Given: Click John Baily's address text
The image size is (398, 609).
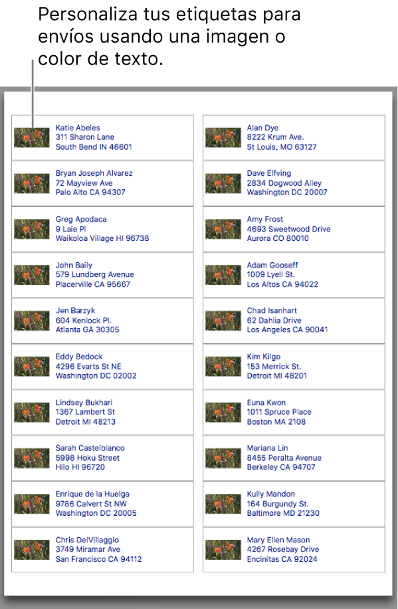Looking at the screenshot, I should point(94,275).
